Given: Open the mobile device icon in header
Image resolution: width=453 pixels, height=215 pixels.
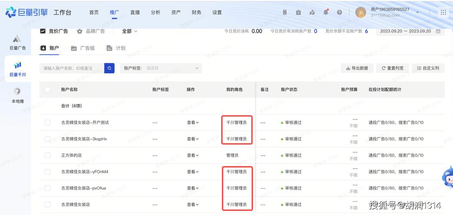Looking at the screenshot, I should click(x=285, y=12).
